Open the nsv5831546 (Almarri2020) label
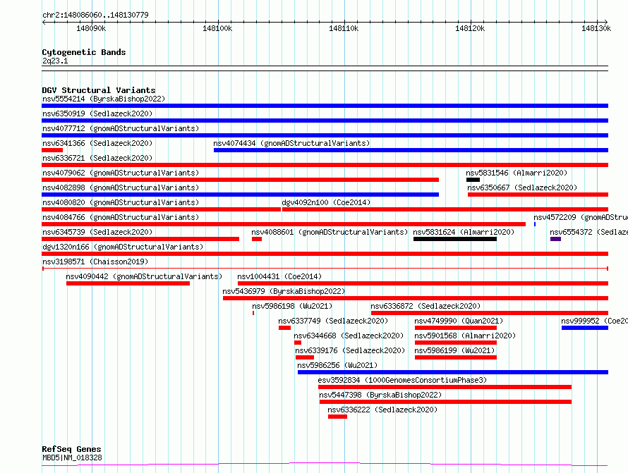628x473 pixels. coord(517,173)
